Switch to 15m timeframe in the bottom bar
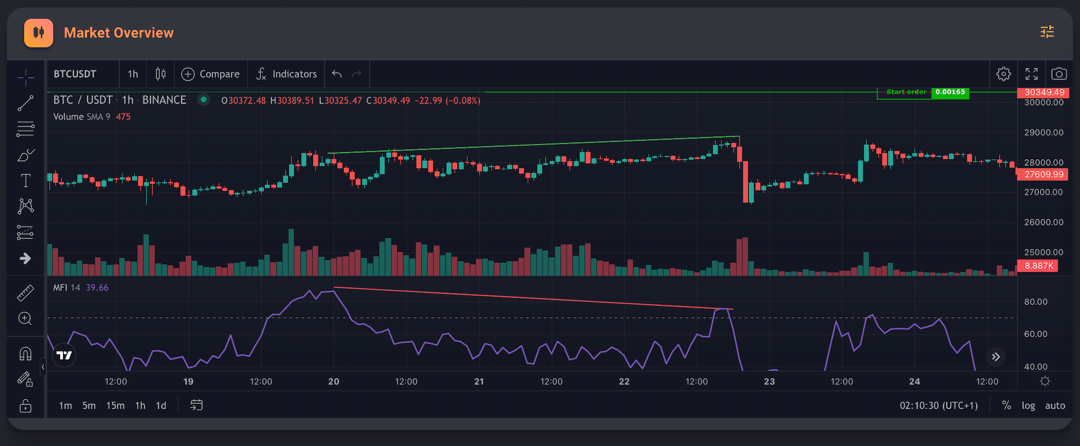 click(x=115, y=406)
